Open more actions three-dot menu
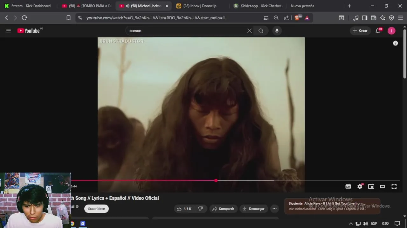 274,209
